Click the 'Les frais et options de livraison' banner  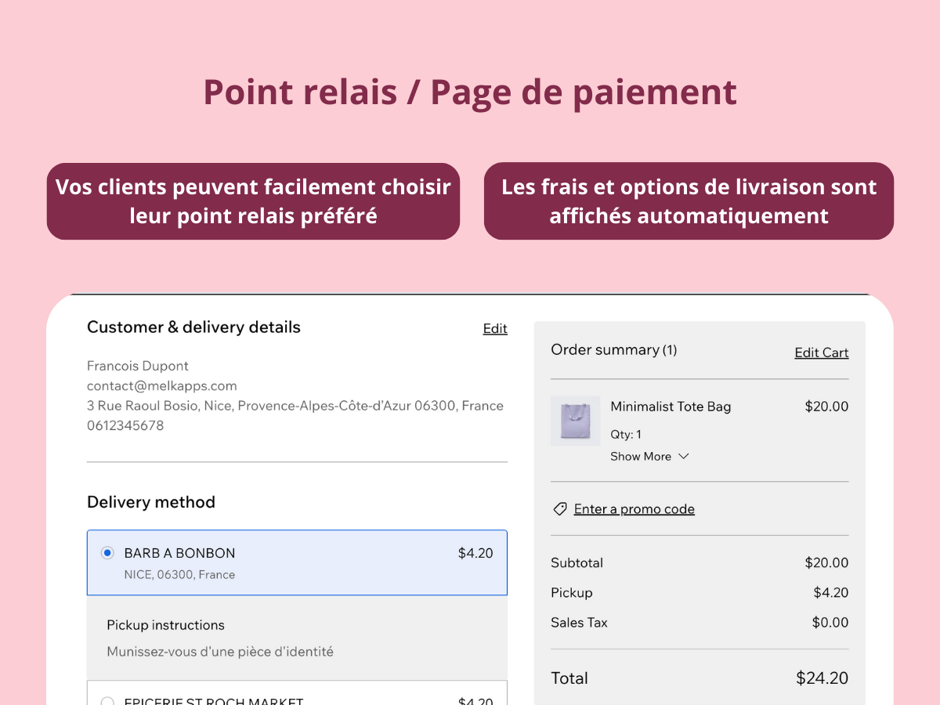[689, 201]
